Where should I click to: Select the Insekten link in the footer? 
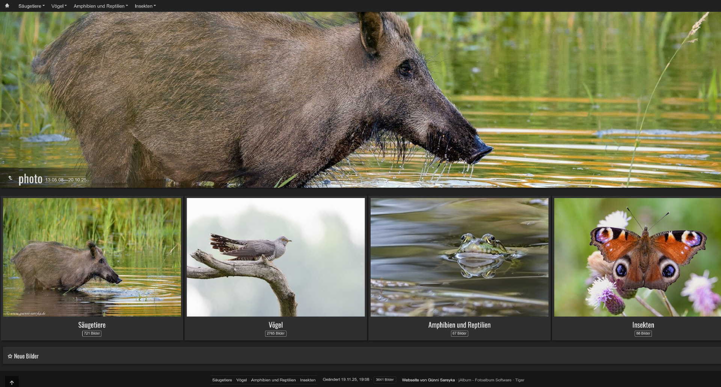pos(308,380)
